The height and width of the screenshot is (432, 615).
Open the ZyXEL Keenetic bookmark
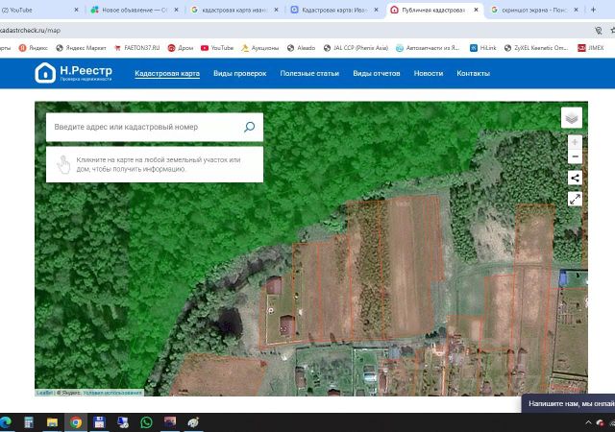point(536,48)
